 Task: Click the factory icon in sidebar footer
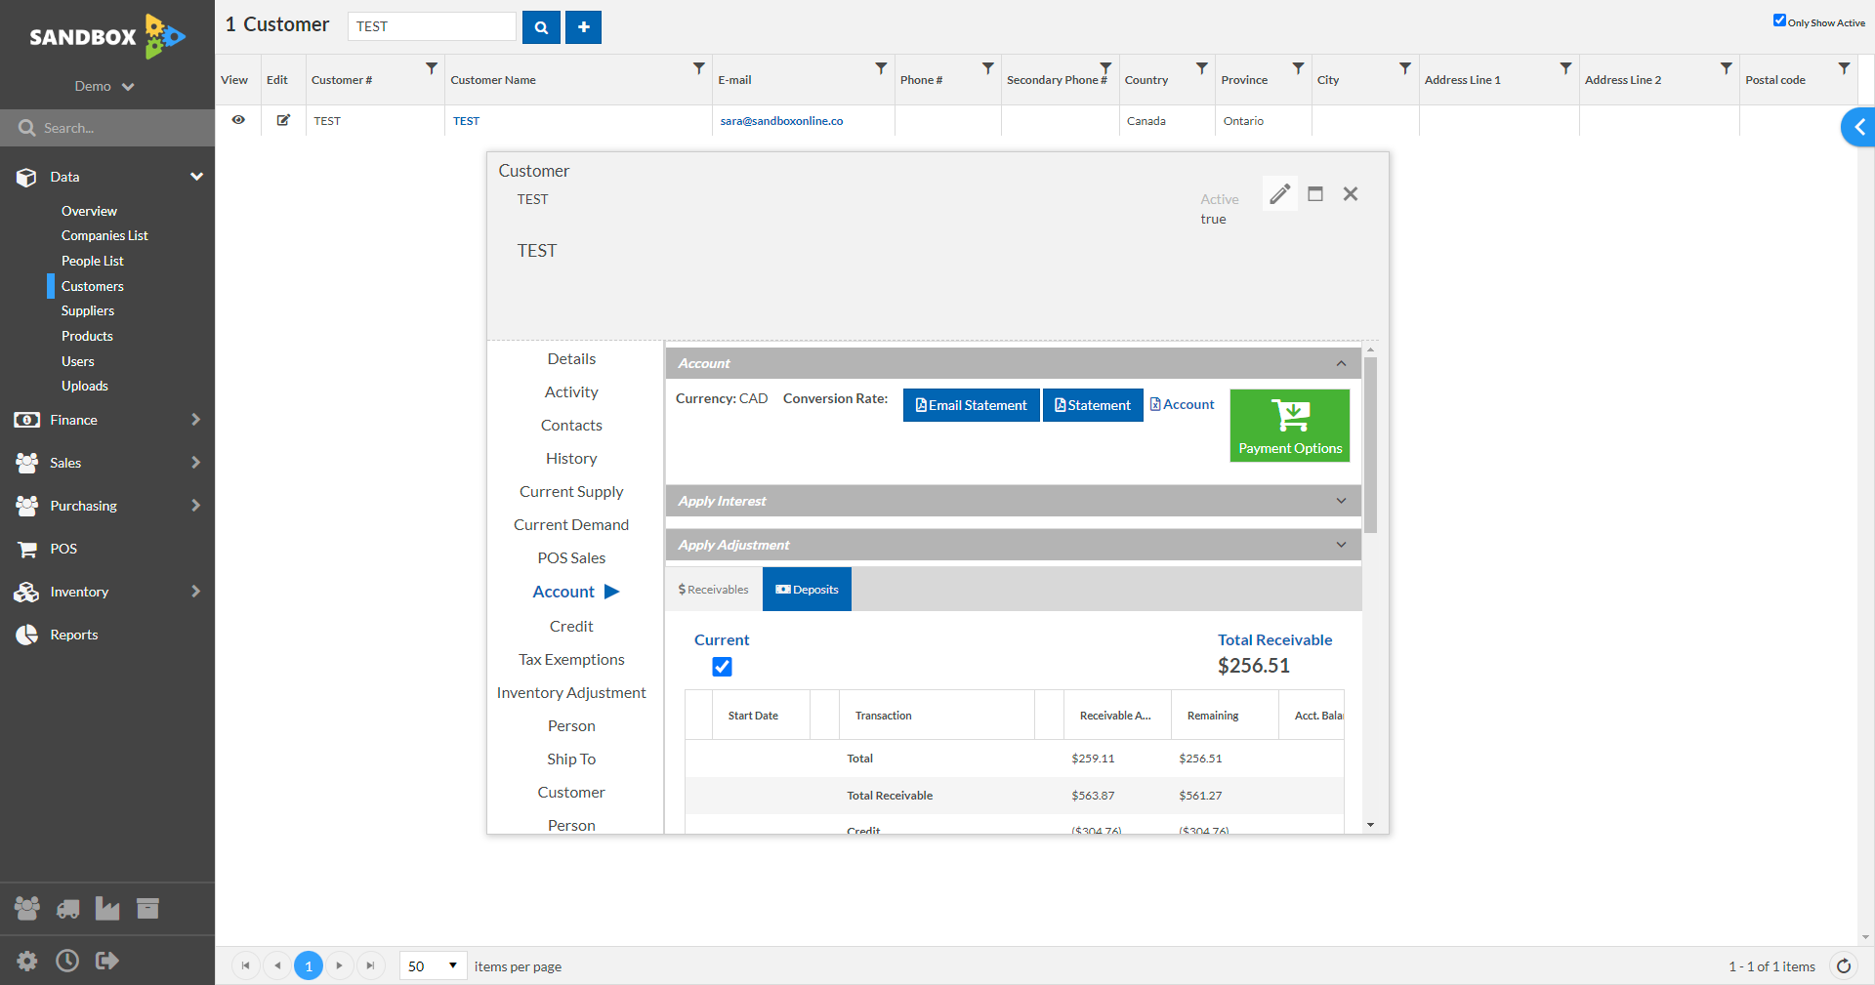107,909
